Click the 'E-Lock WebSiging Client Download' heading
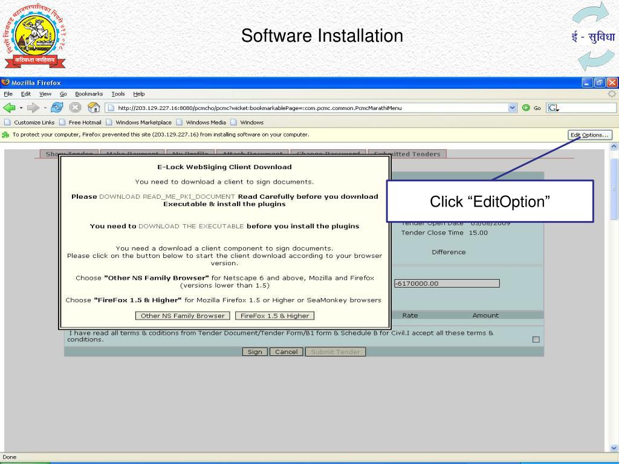619x464 pixels. coord(225,167)
